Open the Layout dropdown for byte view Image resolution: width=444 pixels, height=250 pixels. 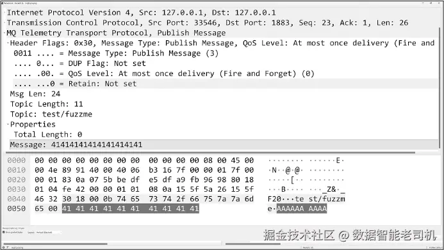point(49,232)
